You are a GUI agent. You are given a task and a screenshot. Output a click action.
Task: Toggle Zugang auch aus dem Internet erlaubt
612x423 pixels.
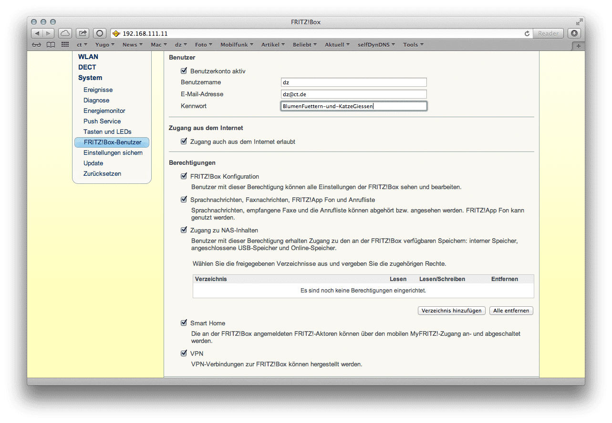click(x=184, y=141)
